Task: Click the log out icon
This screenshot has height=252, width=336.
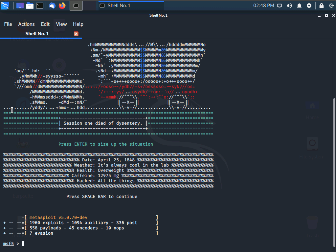Action: [x=331, y=6]
